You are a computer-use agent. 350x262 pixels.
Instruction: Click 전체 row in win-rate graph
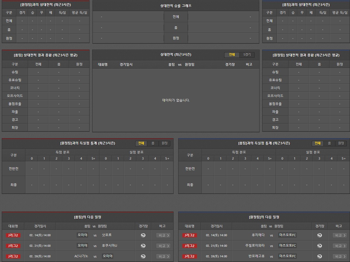[176, 17]
